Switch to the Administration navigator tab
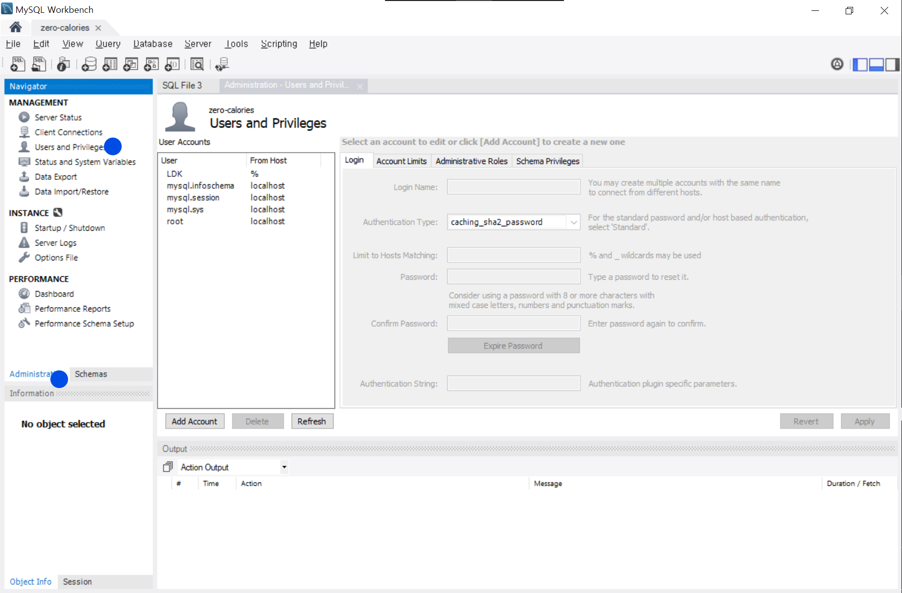 click(31, 374)
